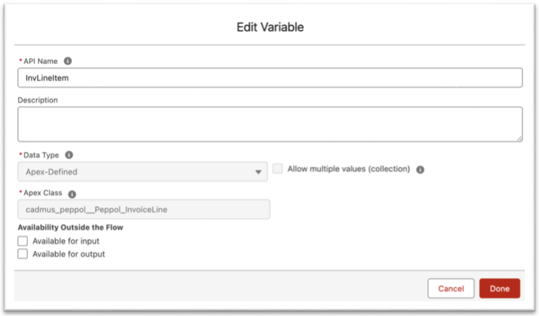Viewport: 539px width, 316px height.
Task: Check the Available for output checkbox
Action: coord(23,254)
